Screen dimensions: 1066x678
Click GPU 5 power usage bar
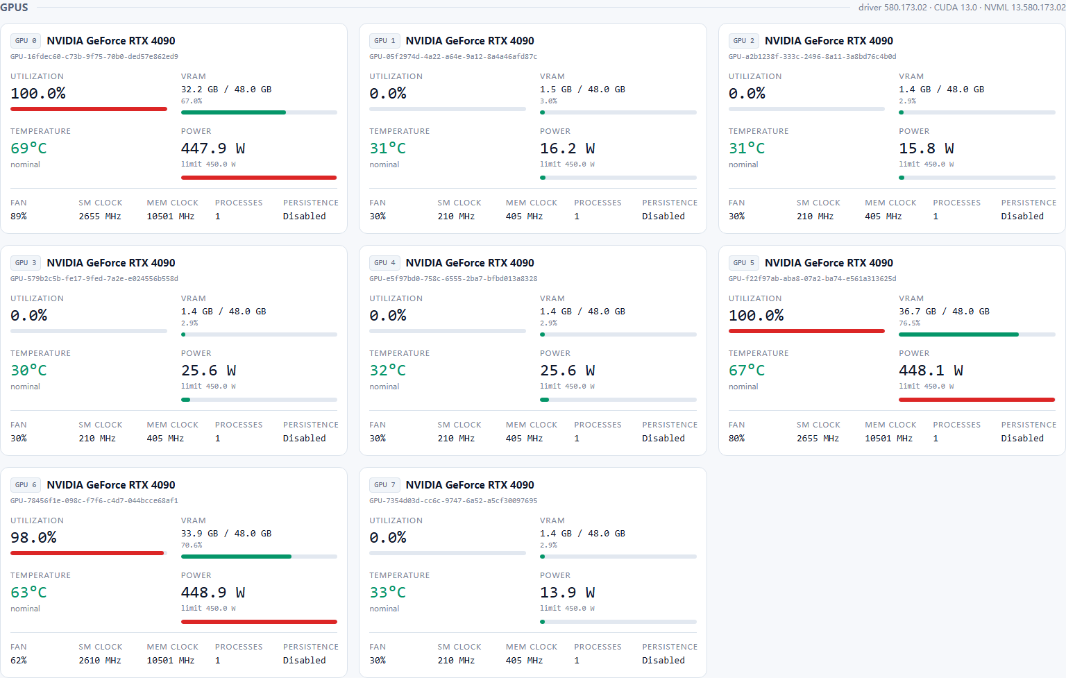(x=977, y=400)
